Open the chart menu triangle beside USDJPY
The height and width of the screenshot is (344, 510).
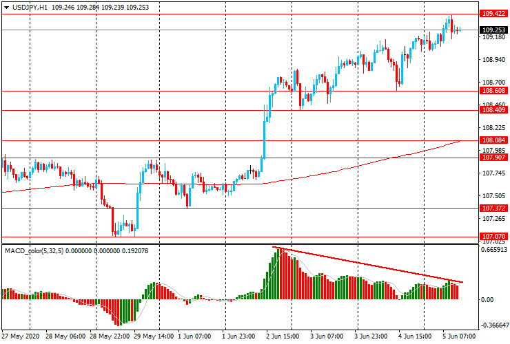coord(6,8)
